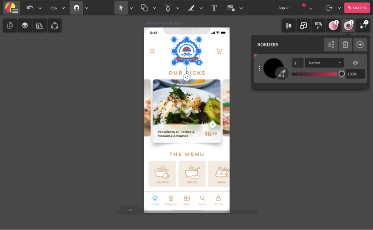Expand the shape tool dropdown arrow

[155, 8]
